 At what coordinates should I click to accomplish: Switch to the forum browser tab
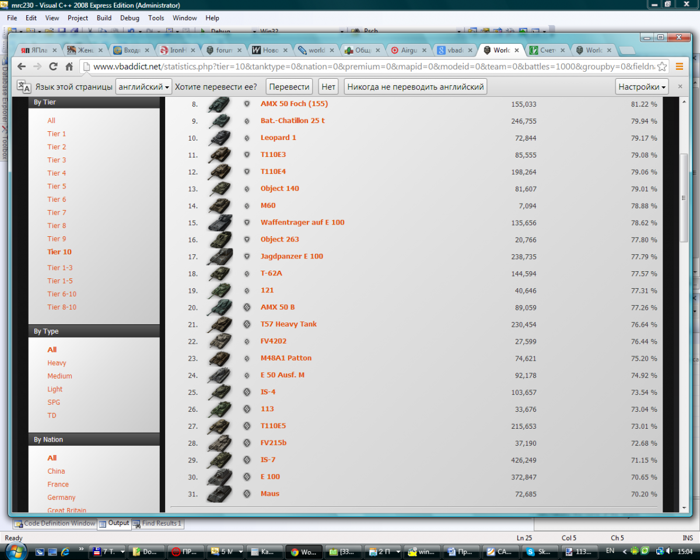pos(223,50)
